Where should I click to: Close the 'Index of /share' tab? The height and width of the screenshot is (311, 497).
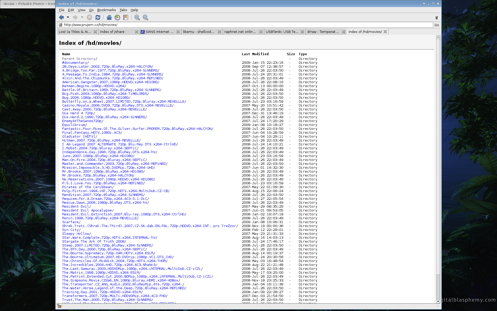tap(137, 32)
